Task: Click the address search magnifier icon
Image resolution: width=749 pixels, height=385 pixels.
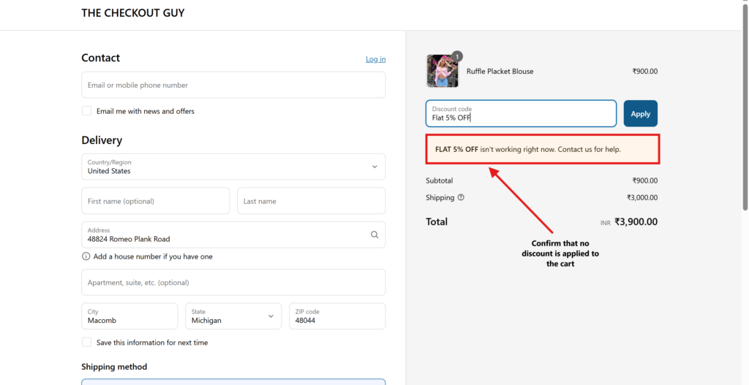Action: point(374,235)
